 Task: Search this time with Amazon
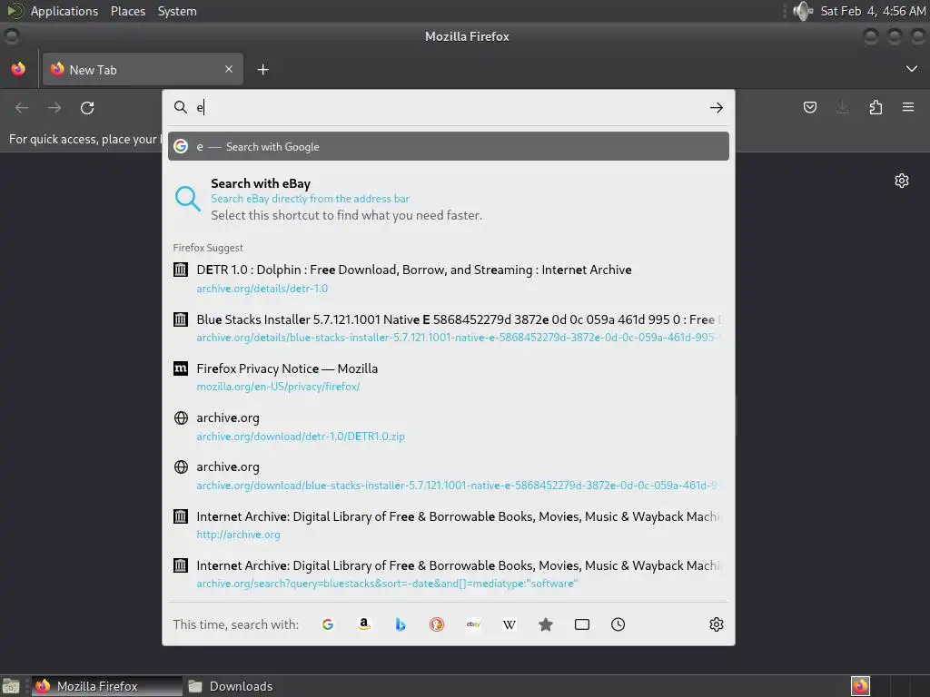(364, 624)
